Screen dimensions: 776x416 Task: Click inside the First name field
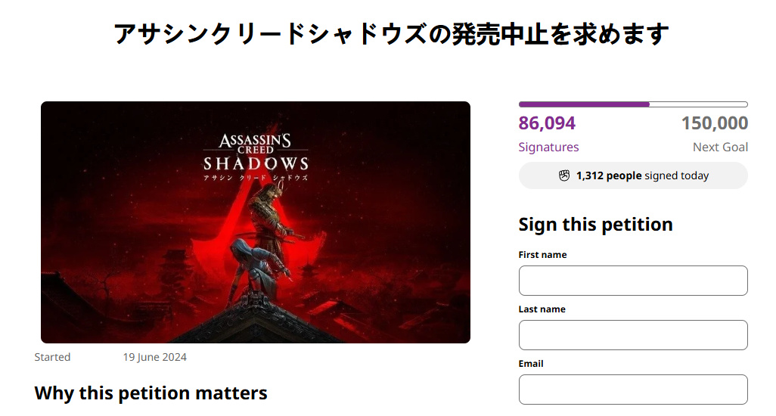632,281
